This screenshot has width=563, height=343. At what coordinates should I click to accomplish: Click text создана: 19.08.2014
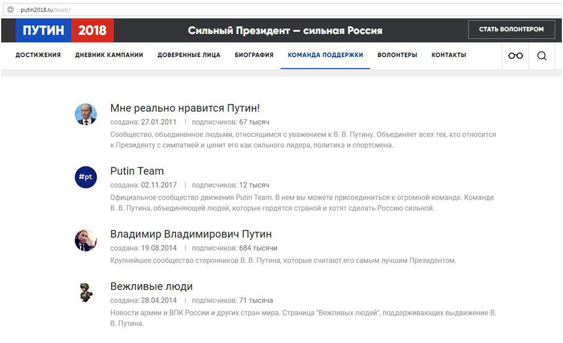pos(143,248)
